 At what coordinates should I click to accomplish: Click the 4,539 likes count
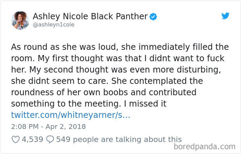(x=32, y=139)
